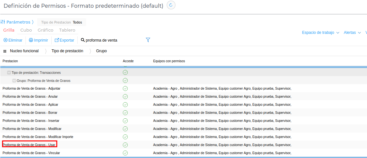Viewport: 367px width, 158px height.
Task: Select Proforma de Venta de Granos - Usar
Action: coord(29,145)
